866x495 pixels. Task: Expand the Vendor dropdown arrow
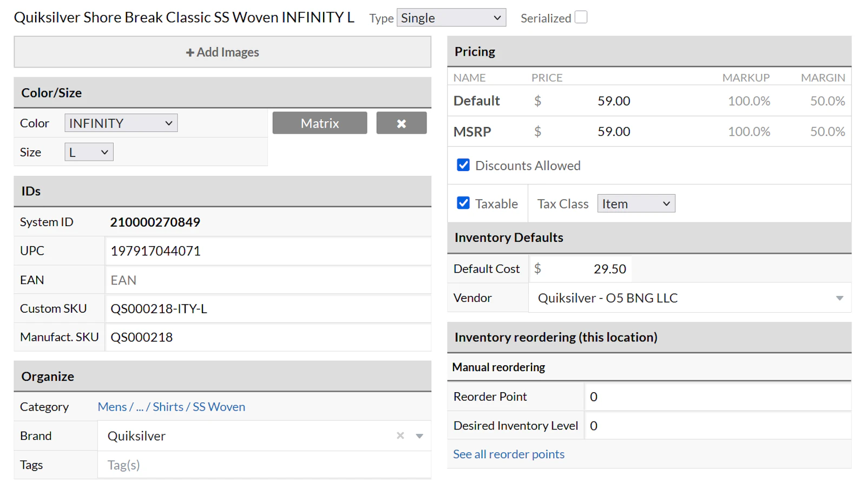coord(839,298)
